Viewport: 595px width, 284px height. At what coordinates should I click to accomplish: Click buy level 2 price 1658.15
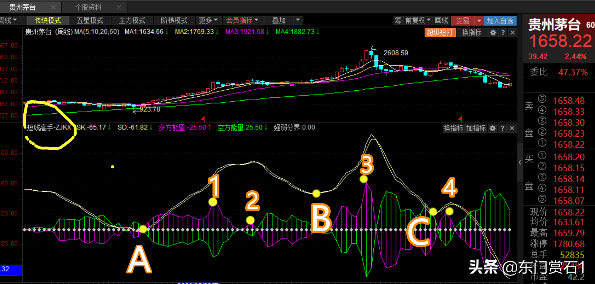pos(569,168)
